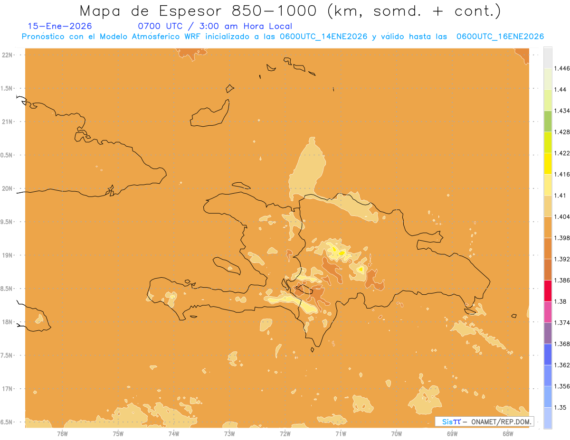Click the legend value "1.398"
This screenshot has width=570, height=440.
point(561,238)
